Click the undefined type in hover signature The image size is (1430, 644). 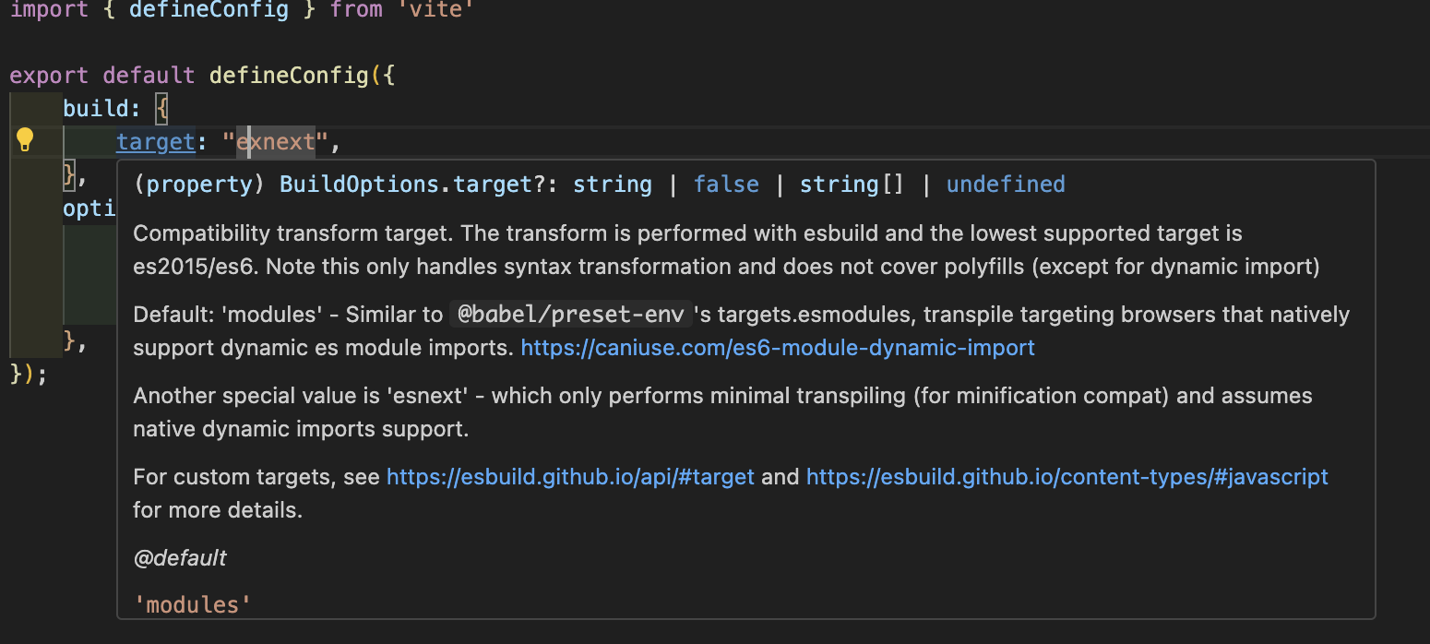[1006, 185]
